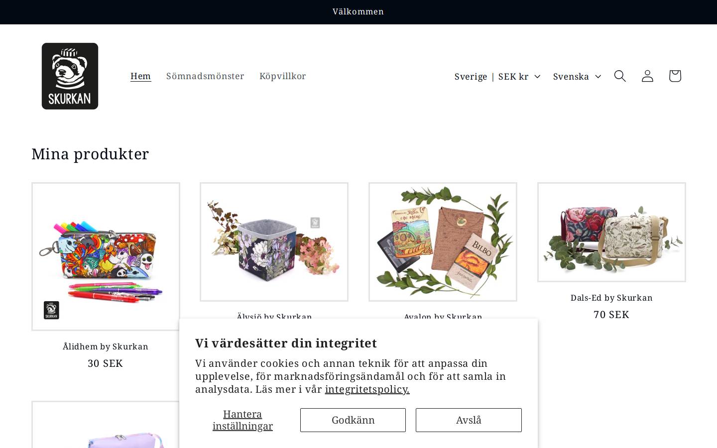
Task: Click the Skurkan ferret logo
Action: [x=70, y=76]
